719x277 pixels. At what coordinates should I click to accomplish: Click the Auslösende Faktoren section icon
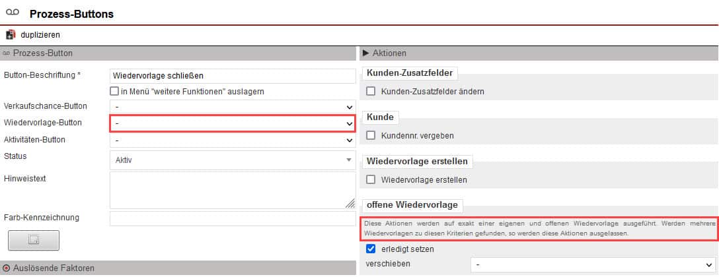tap(7, 268)
